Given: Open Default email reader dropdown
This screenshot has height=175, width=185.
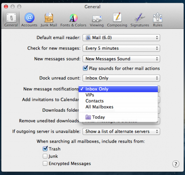Looking at the screenshot, I should [x=121, y=38].
